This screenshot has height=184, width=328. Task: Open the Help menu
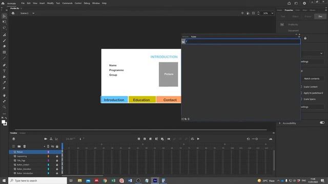tap(104, 3)
